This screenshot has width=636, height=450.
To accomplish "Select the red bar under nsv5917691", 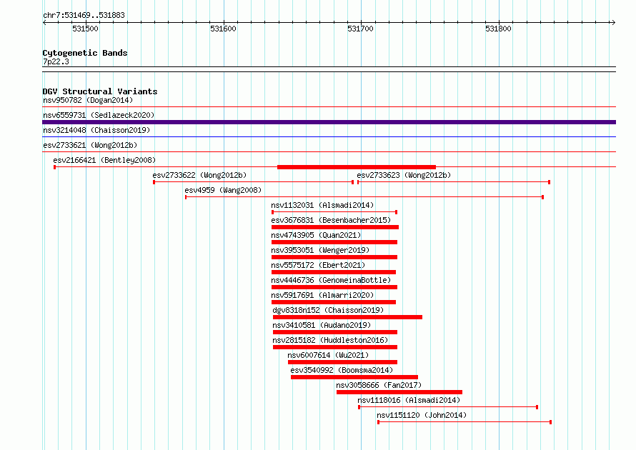I will (x=334, y=302).
